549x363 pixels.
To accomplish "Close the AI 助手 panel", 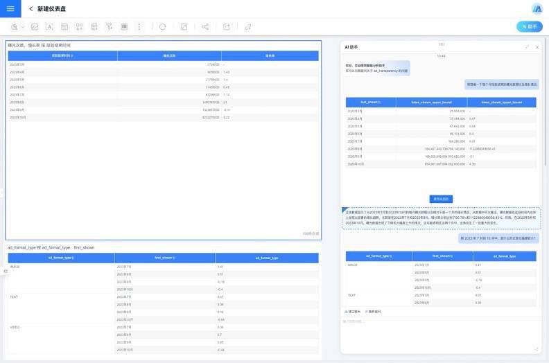I will (x=537, y=47).
